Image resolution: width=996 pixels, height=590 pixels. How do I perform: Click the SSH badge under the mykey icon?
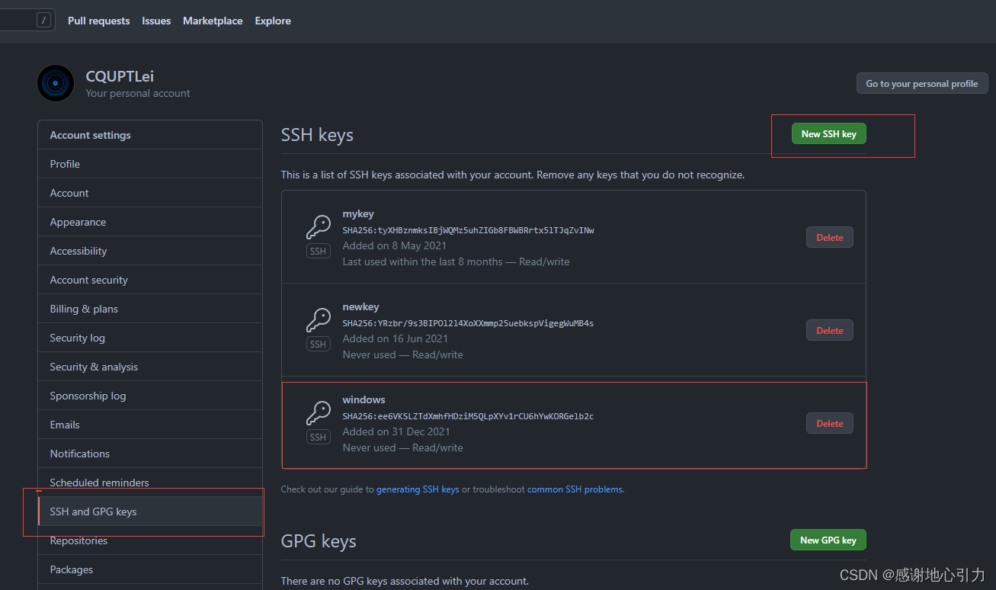tap(318, 251)
